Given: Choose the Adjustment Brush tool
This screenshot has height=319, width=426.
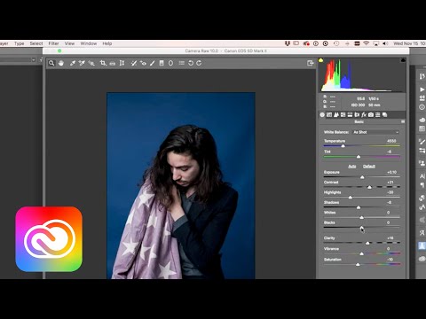Looking at the screenshot, I should tap(152, 63).
